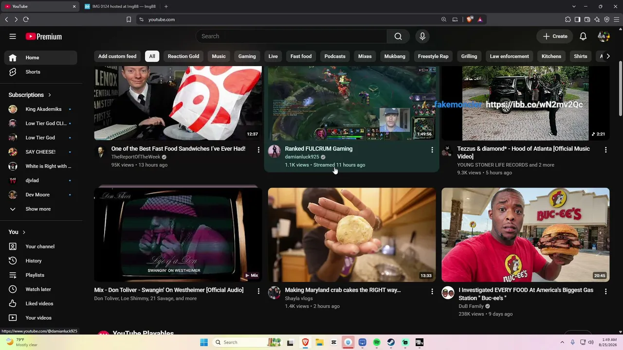The height and width of the screenshot is (350, 623).
Task: Select the Home sidebar item
Action: pyautogui.click(x=41, y=57)
